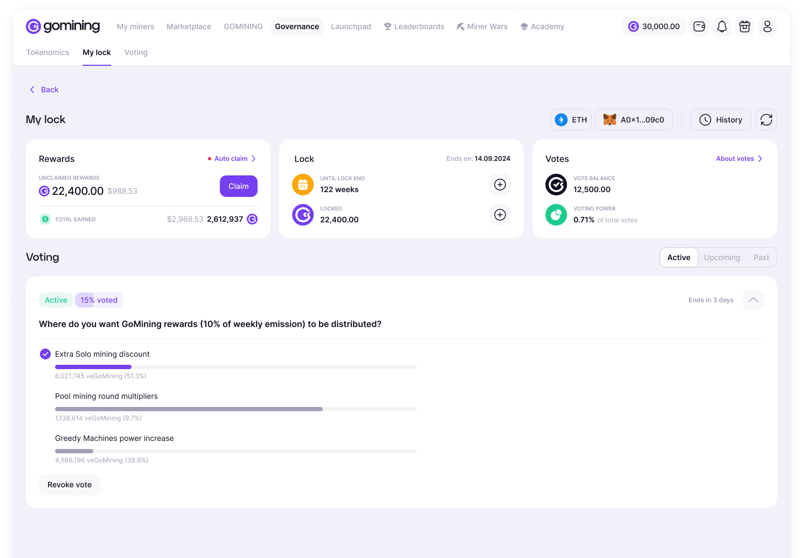Open the shopping basket icon

click(x=745, y=26)
